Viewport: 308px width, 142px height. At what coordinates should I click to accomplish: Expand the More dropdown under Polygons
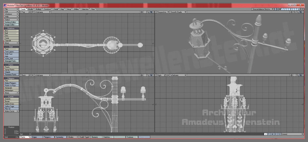coord(11,93)
